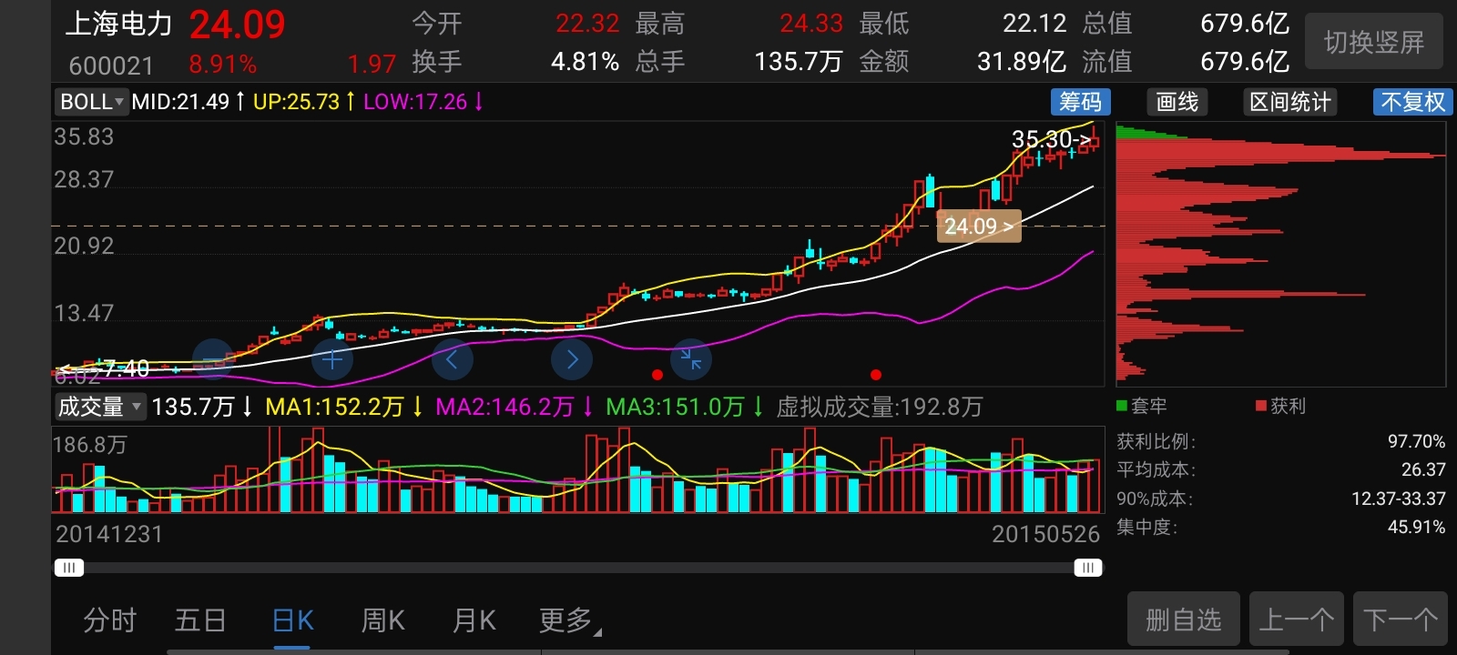Select the 月K tab
The image size is (1457, 655).
(474, 620)
